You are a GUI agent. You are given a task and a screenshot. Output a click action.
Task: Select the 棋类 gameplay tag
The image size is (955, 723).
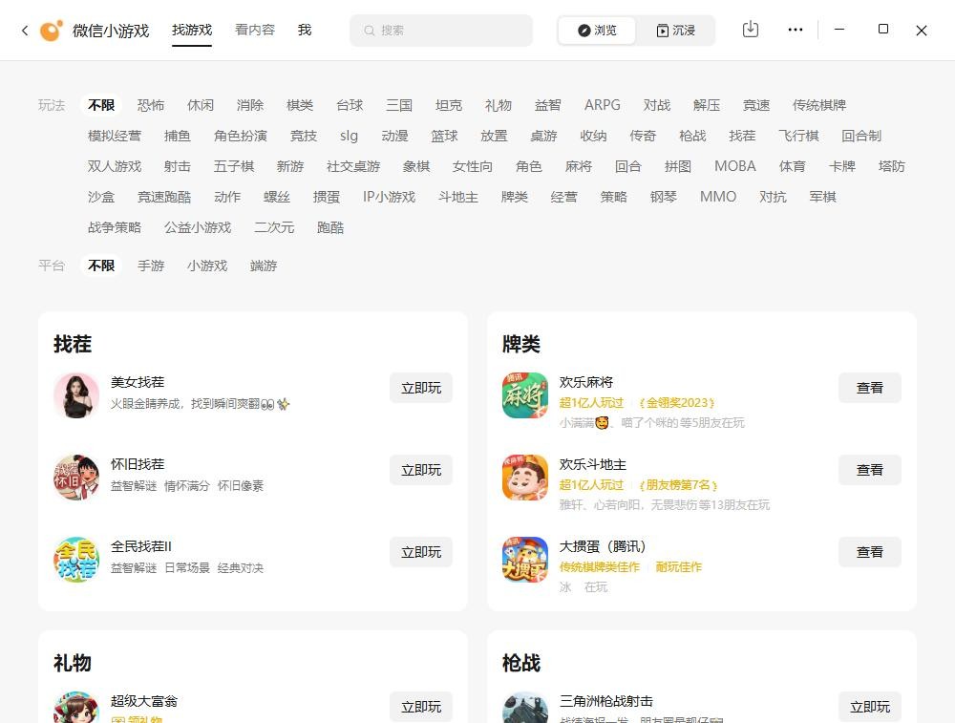(x=300, y=105)
